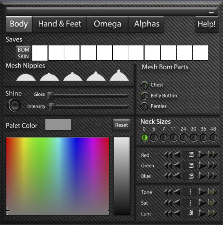Decrease Tone fast with double left arrow

click(168, 192)
